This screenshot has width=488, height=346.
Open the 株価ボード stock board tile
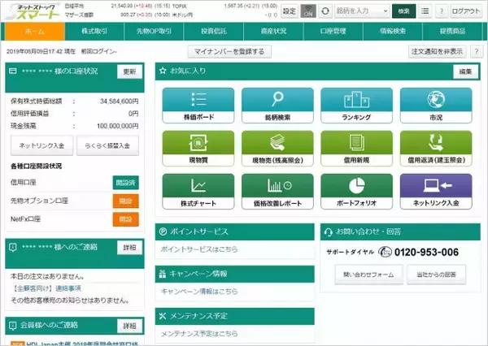(x=198, y=104)
